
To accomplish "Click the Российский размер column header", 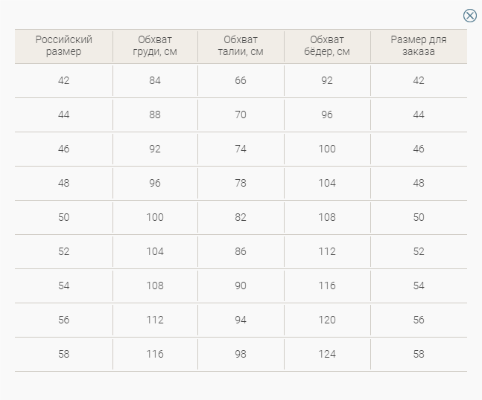I will [63, 45].
